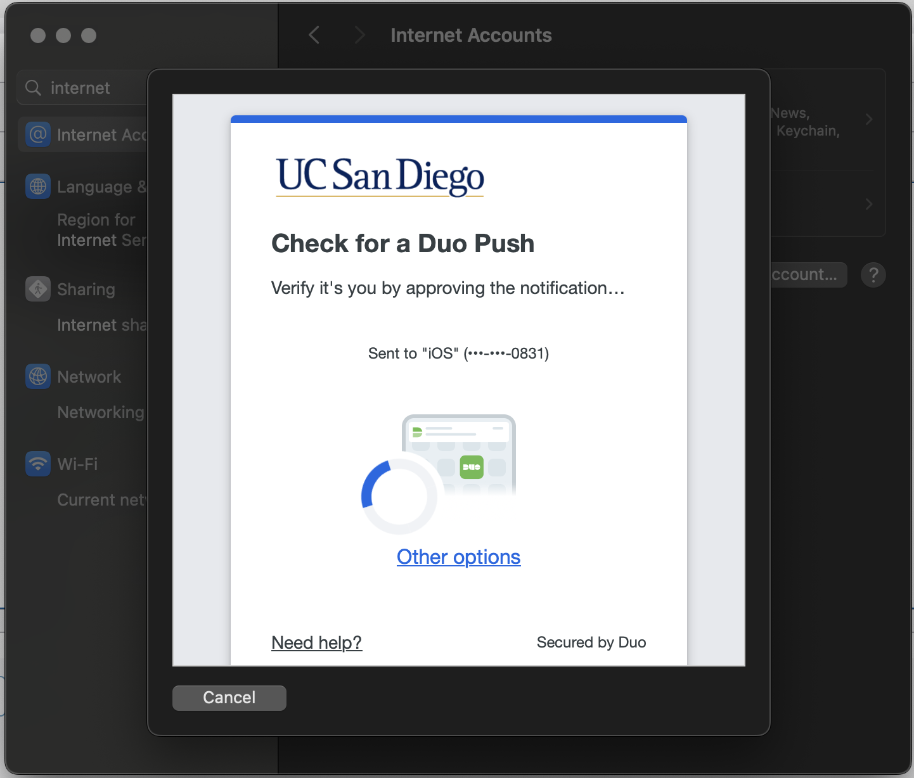Select the Network globe icon
The image size is (914, 778).
[38, 376]
